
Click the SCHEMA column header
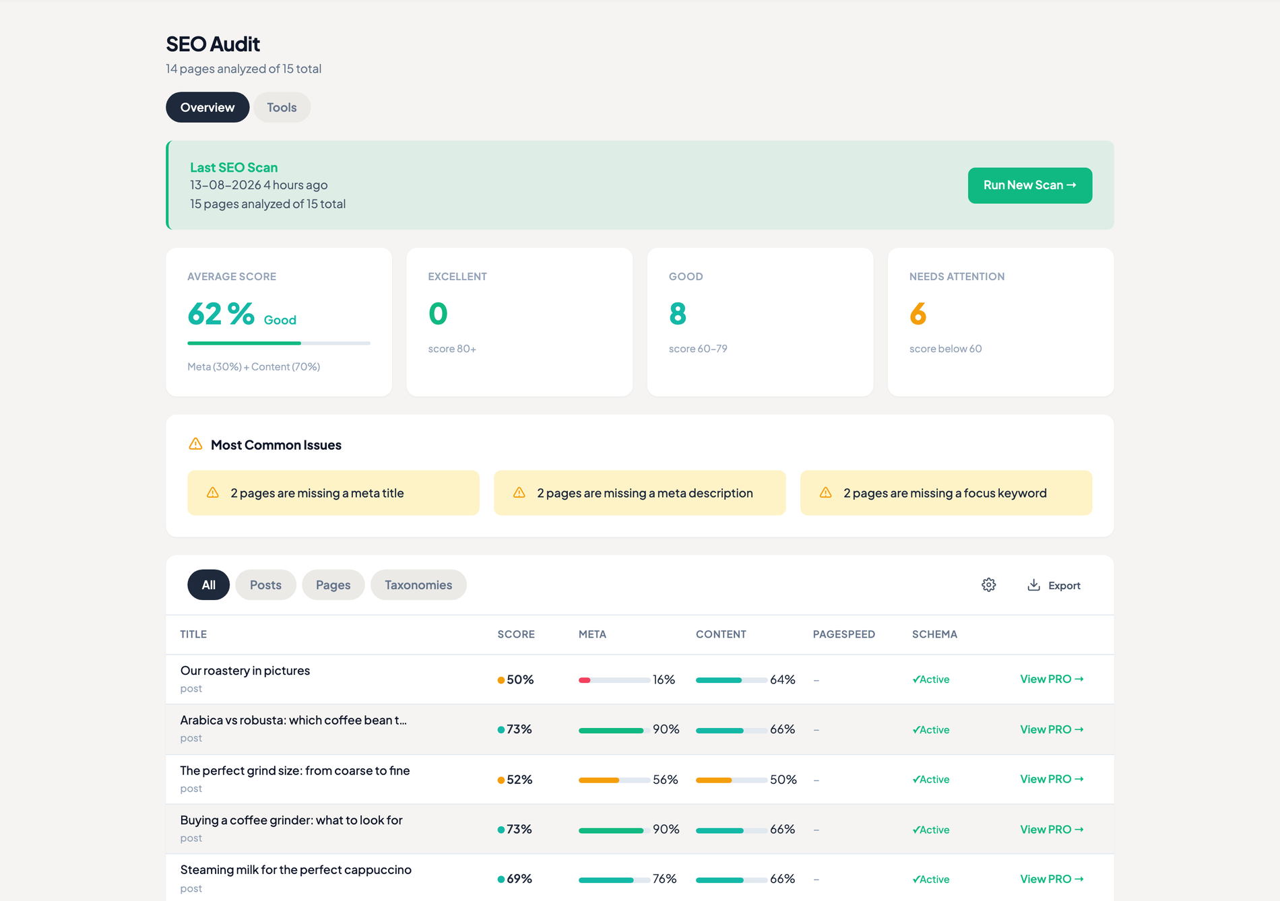point(934,634)
